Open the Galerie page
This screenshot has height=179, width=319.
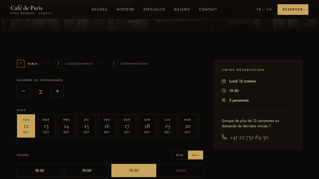(x=182, y=10)
